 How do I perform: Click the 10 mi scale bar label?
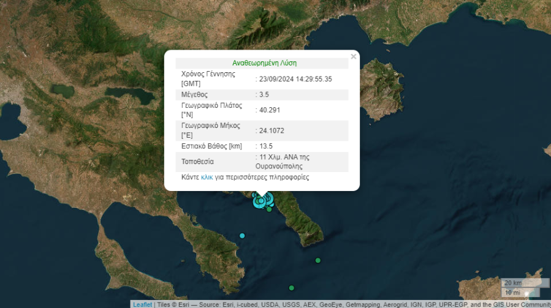point(512,292)
